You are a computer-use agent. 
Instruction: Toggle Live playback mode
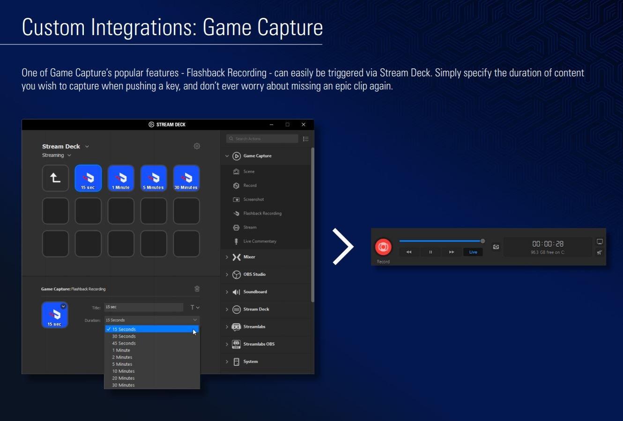point(473,252)
